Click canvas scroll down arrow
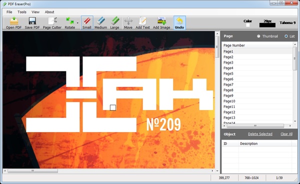Screen dimensions: 300x184 pos(217,171)
